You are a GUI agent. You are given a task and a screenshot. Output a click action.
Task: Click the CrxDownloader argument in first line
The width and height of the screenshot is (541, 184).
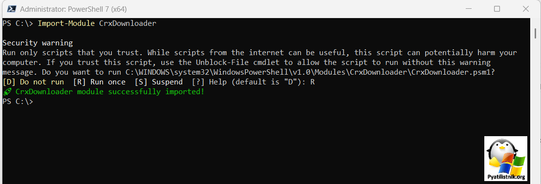128,23
